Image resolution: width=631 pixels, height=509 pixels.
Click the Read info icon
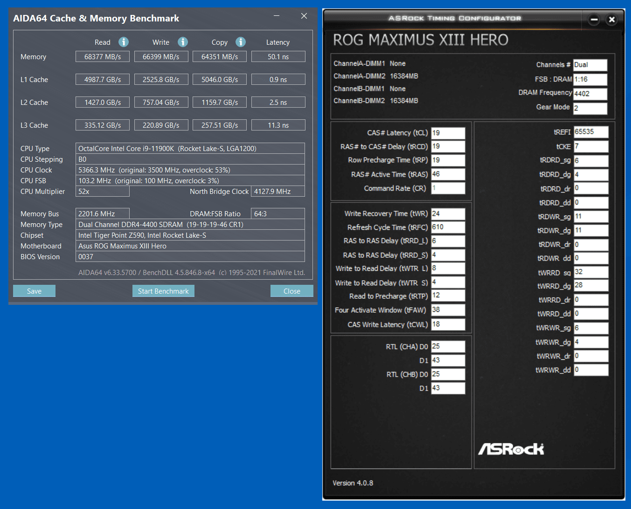pyautogui.click(x=124, y=42)
